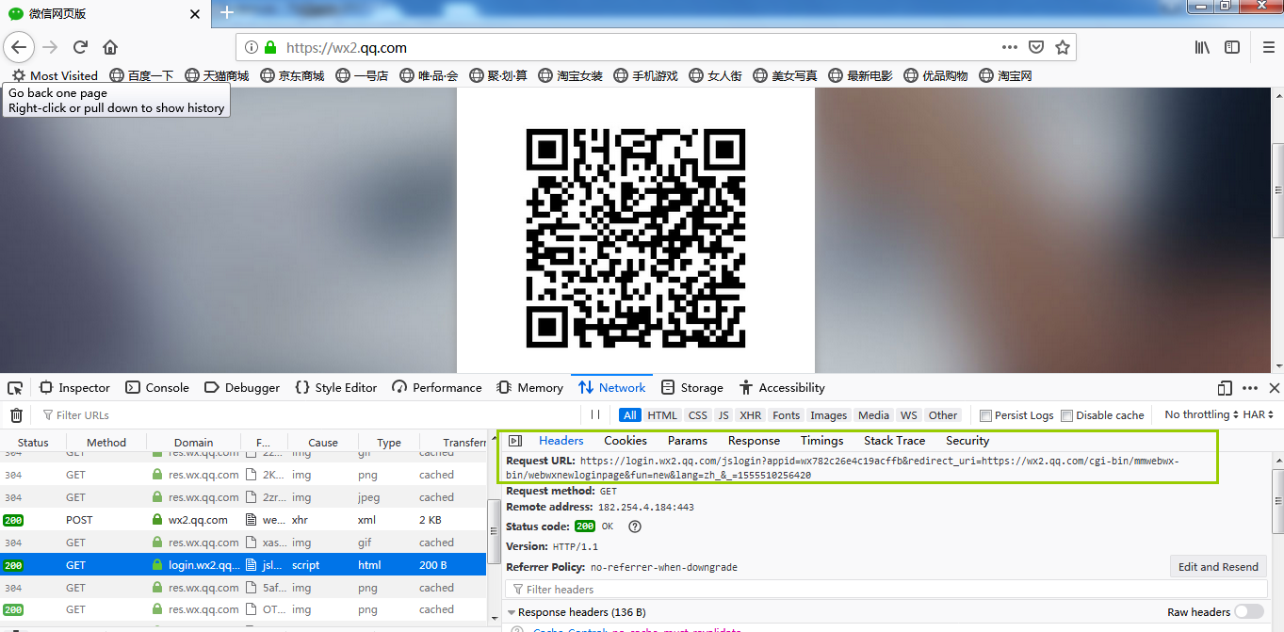
Task: Open the Cookies tab of request details
Action: (626, 441)
